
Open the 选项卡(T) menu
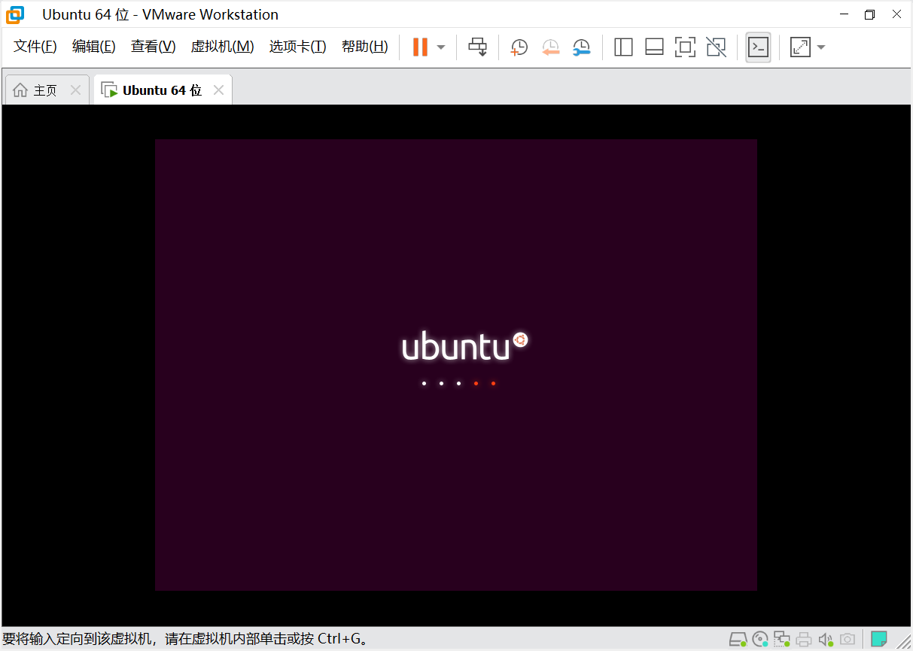pos(297,47)
